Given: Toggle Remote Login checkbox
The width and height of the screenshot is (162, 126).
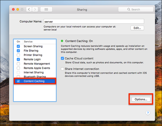Looking at the screenshot, I should 18,59.
